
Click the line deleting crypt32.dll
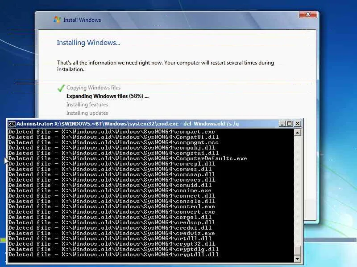point(112,244)
